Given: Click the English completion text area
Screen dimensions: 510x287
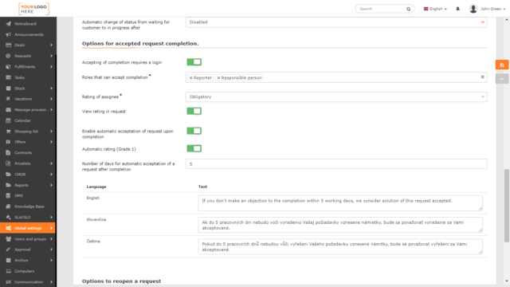Looking at the screenshot, I should 340,203.
